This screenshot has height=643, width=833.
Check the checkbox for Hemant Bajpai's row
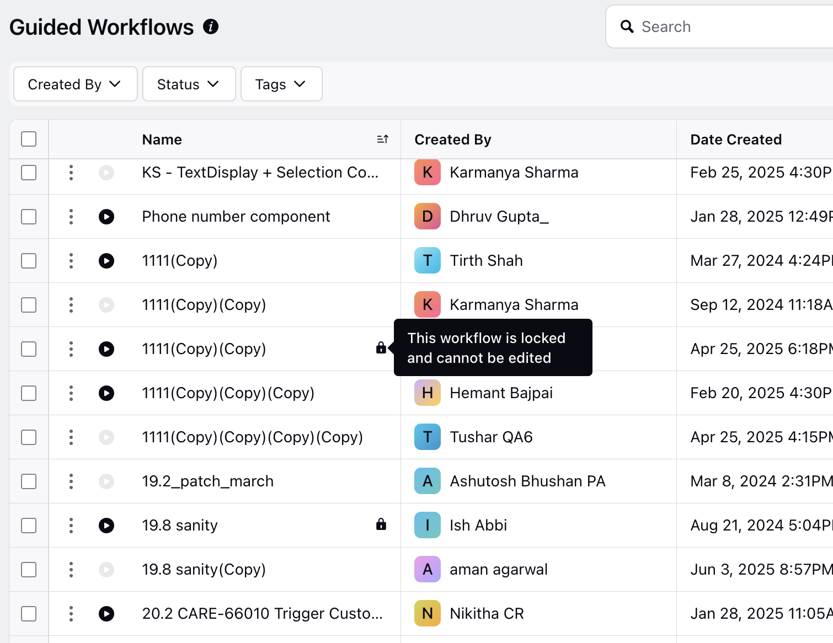pos(29,393)
